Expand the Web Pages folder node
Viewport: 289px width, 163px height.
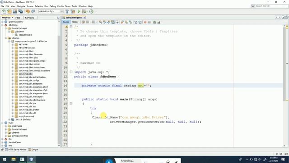click(x=6, y=126)
